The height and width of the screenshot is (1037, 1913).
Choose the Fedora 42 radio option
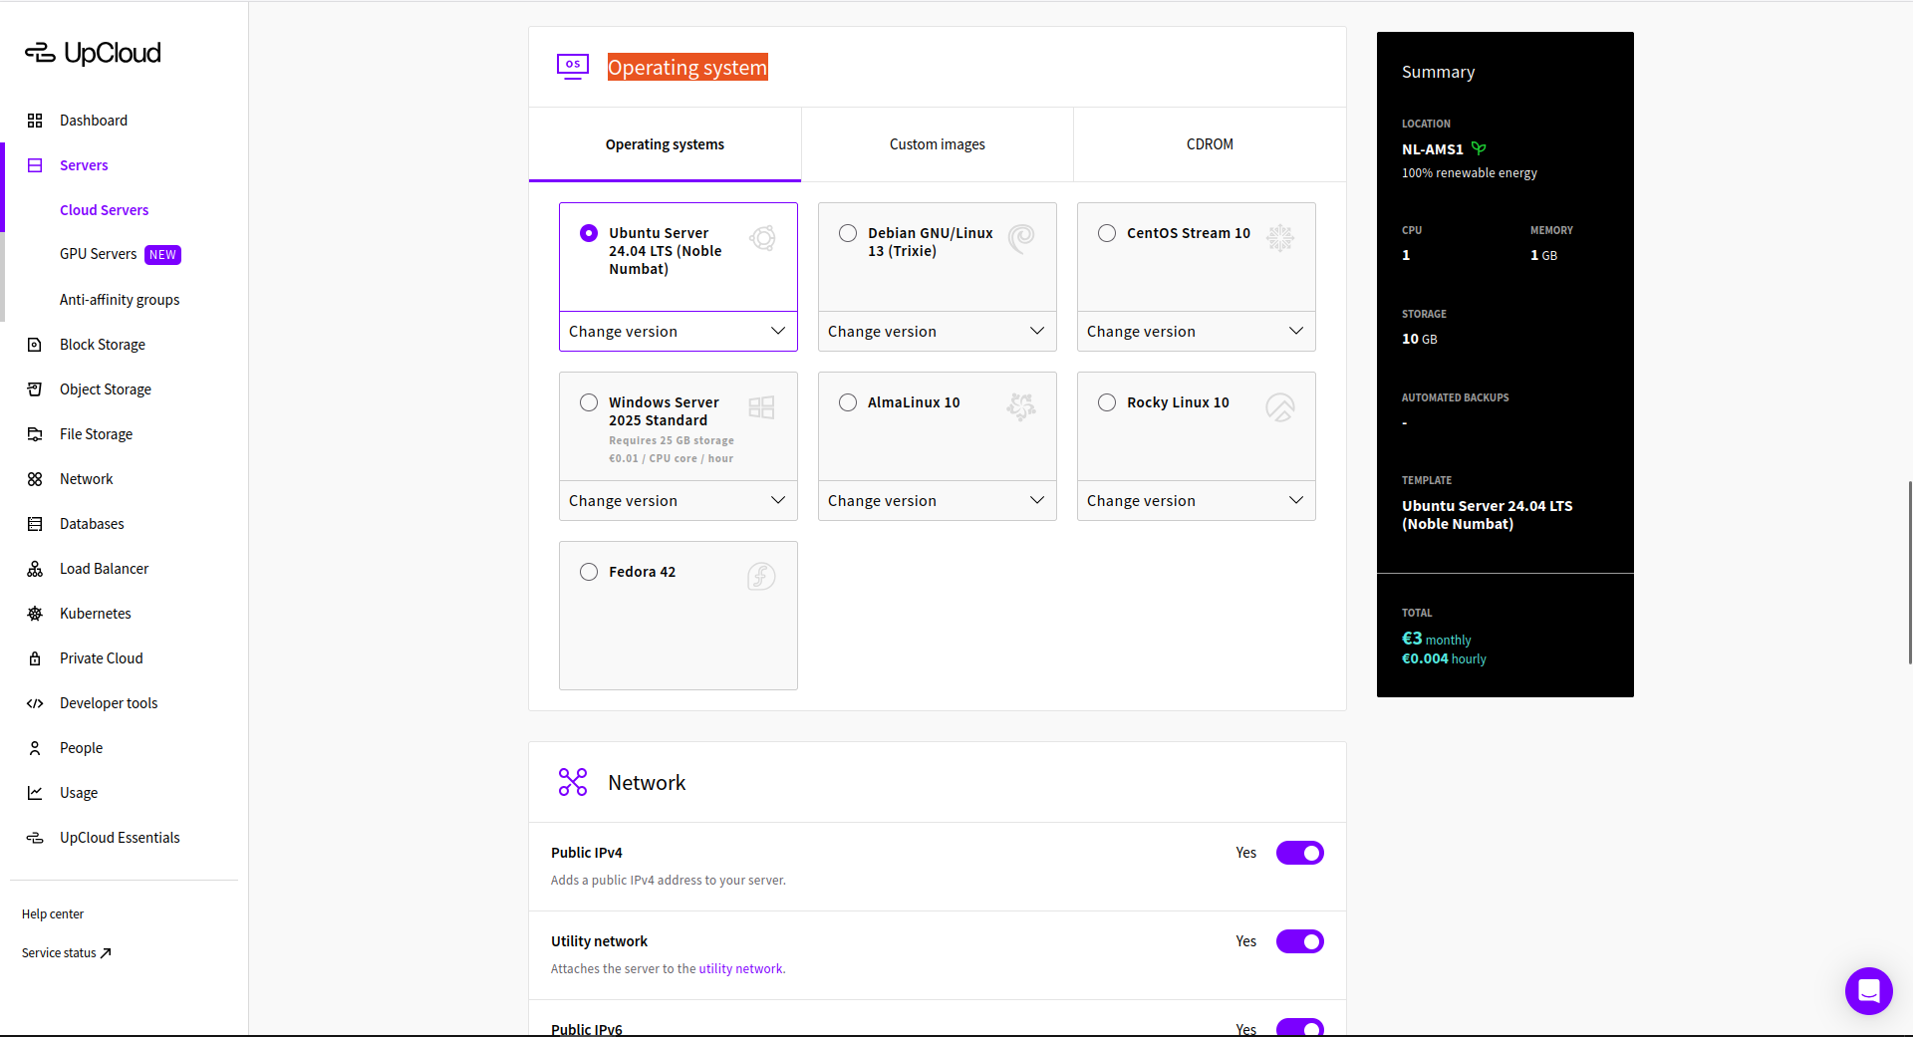tap(589, 572)
